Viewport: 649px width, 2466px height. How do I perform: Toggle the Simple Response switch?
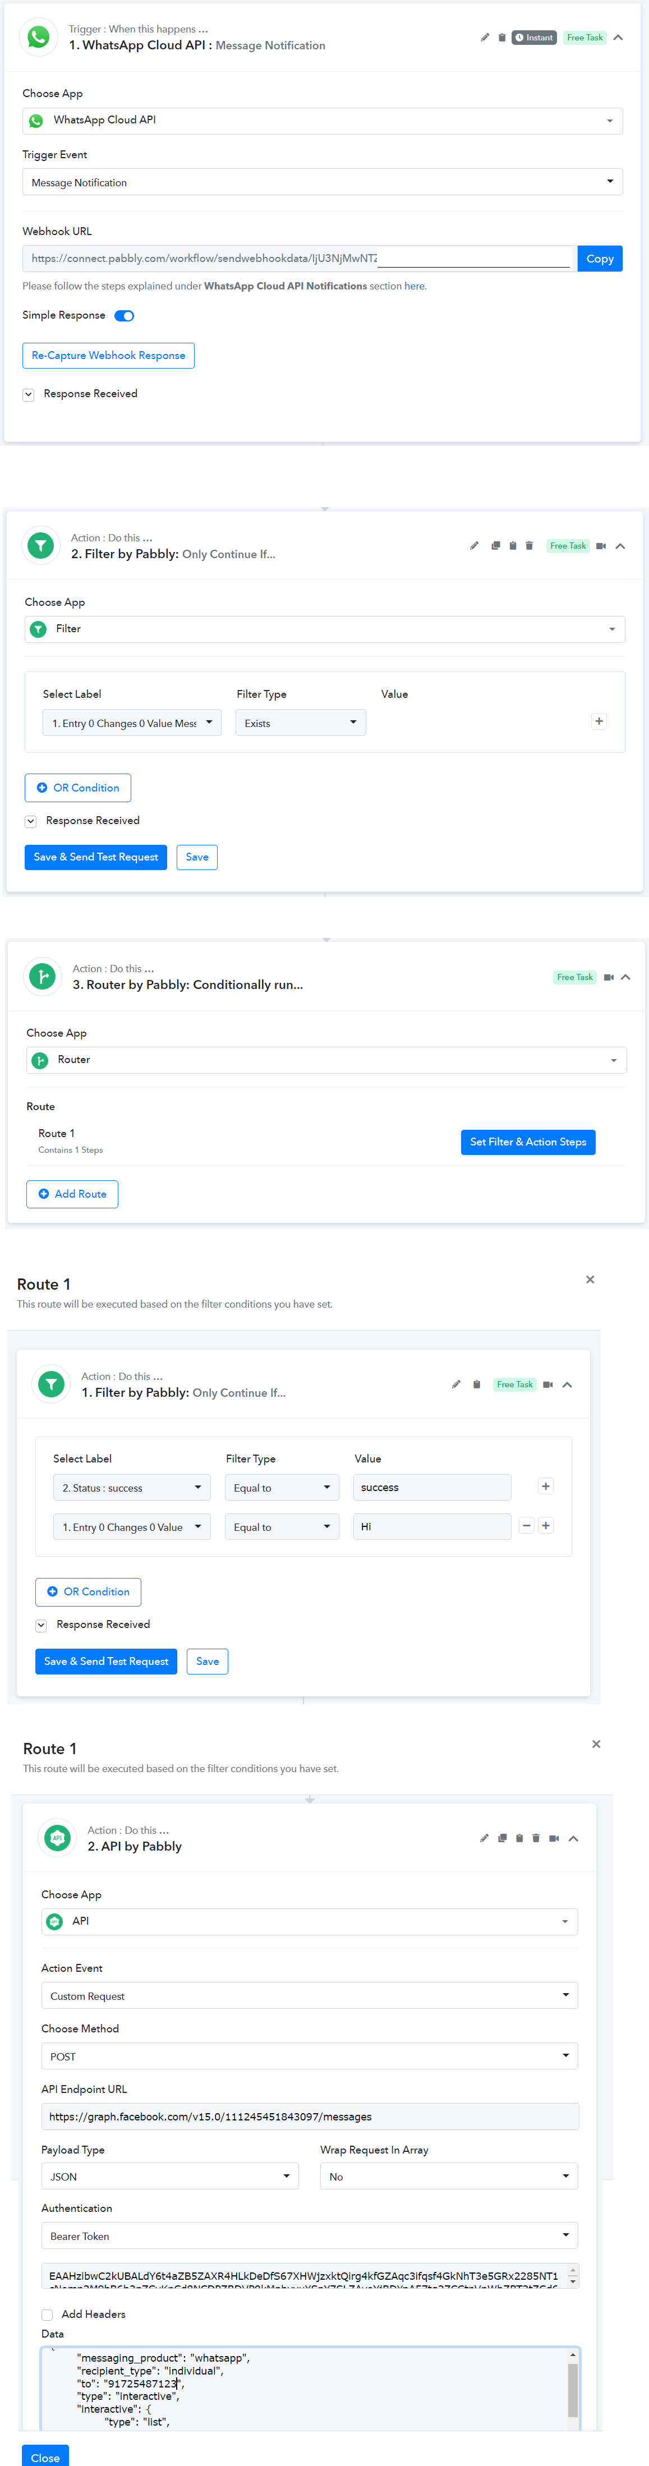[x=125, y=316]
